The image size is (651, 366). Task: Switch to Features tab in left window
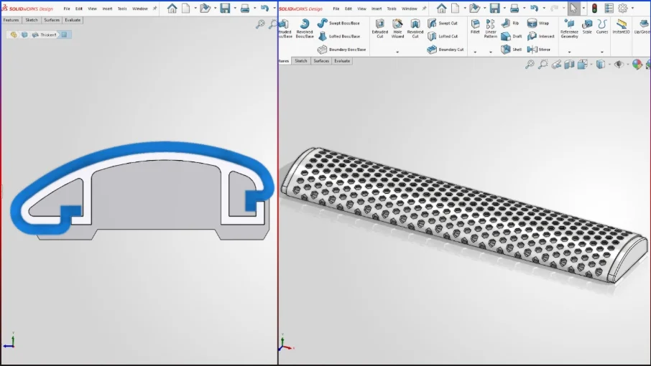coord(11,20)
